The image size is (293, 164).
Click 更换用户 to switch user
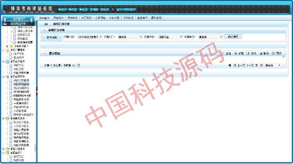(x=142, y=18)
